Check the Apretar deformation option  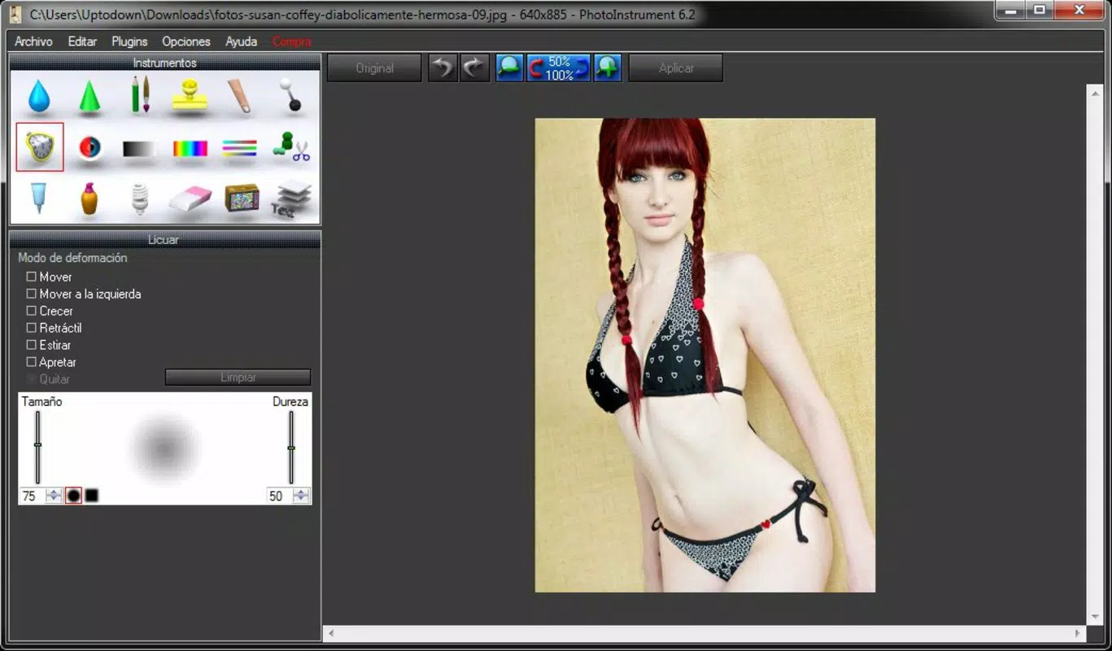click(32, 362)
